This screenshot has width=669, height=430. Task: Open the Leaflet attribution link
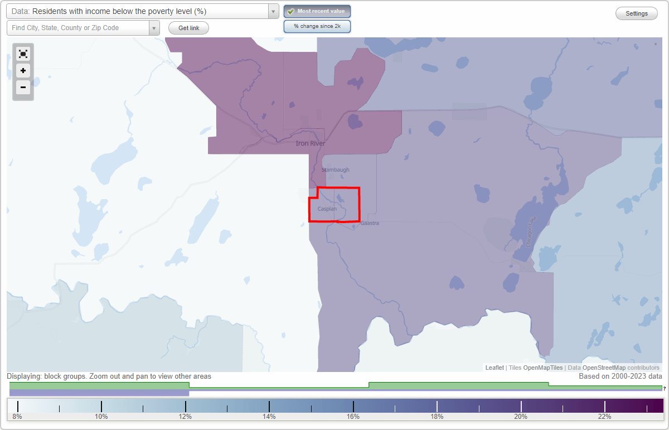point(494,368)
